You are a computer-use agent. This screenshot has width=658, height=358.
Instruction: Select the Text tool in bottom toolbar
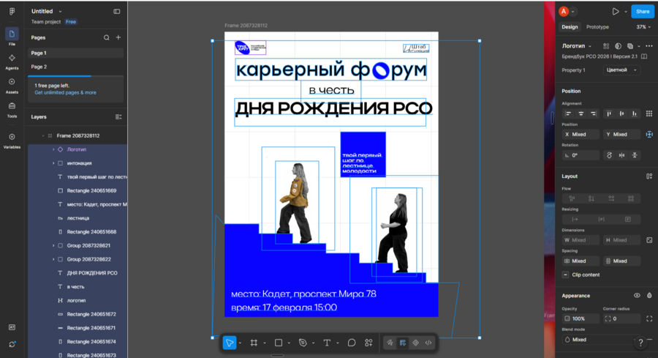[x=327, y=343]
